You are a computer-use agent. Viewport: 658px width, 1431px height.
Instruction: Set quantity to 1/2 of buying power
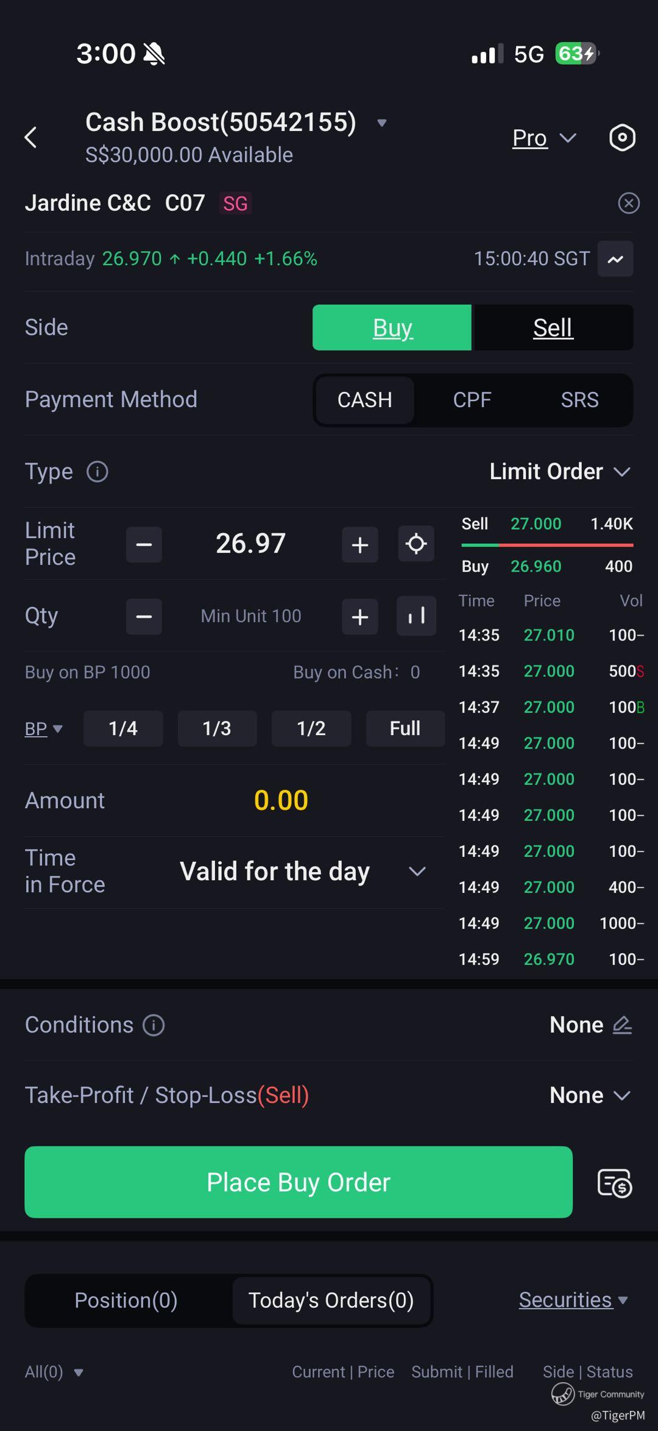[x=311, y=728]
